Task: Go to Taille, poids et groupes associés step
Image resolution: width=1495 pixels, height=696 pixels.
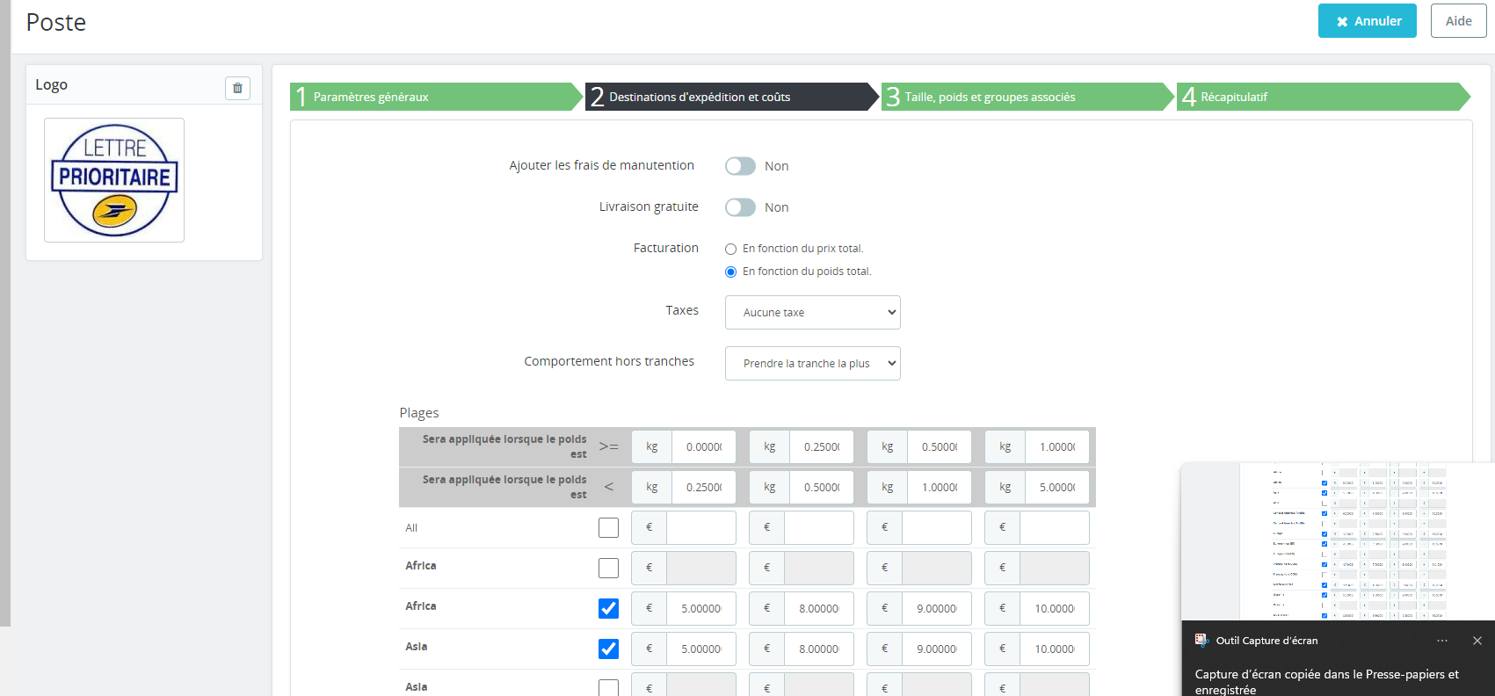Action: 1027,97
